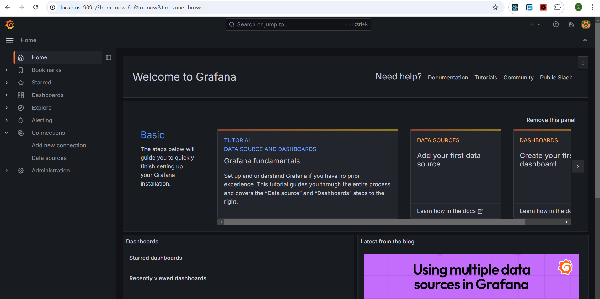Screen dimensions: 600x299
Task: Open the news RSS feed icon
Action: tap(571, 24)
